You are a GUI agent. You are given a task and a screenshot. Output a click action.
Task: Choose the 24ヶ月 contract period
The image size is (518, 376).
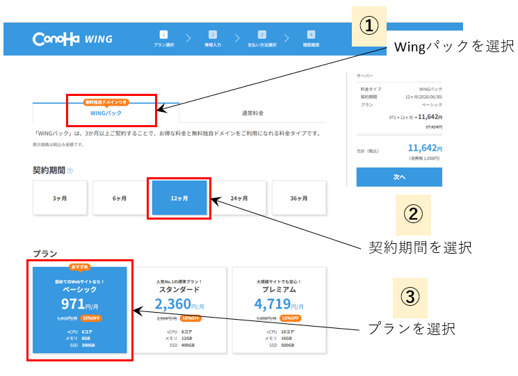[239, 198]
